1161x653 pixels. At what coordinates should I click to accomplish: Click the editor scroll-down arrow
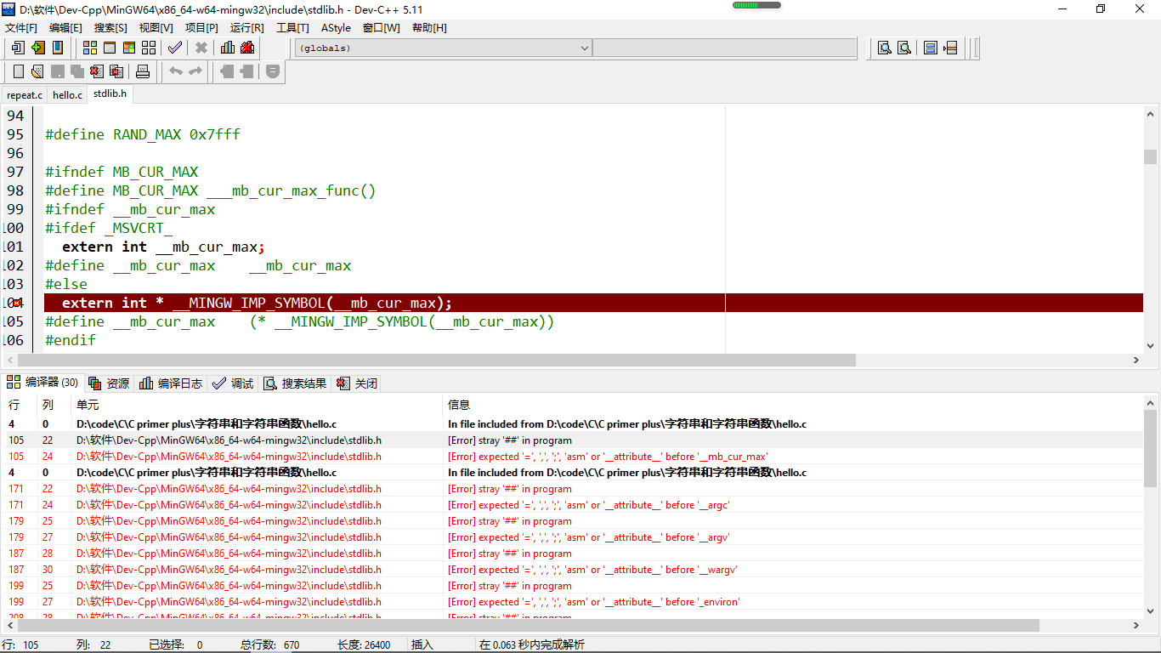click(1151, 345)
